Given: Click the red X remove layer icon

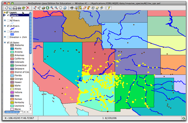Looking at the screenshot, I should tap(28, 8).
